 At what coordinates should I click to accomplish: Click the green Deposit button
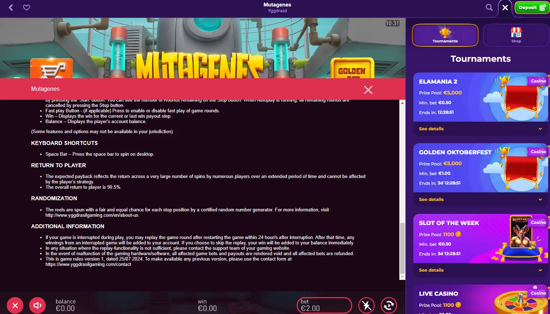(532, 8)
